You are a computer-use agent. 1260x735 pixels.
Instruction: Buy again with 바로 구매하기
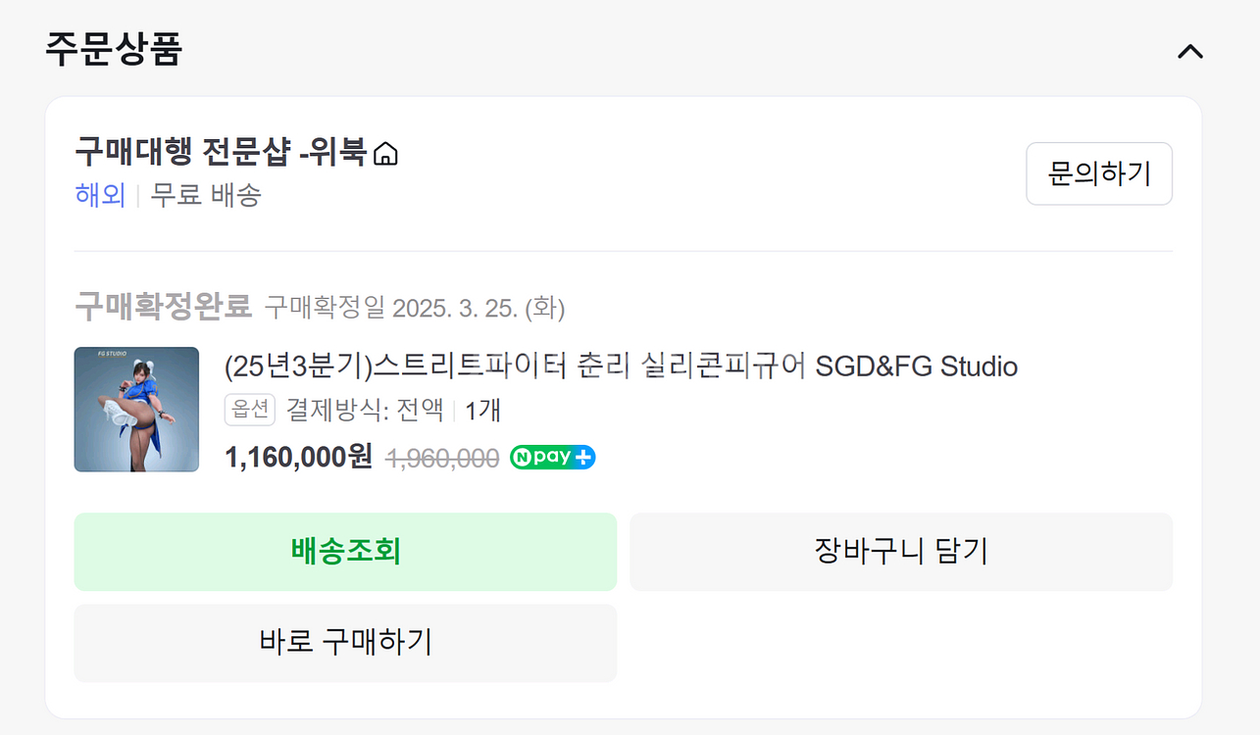pyautogui.click(x=345, y=643)
